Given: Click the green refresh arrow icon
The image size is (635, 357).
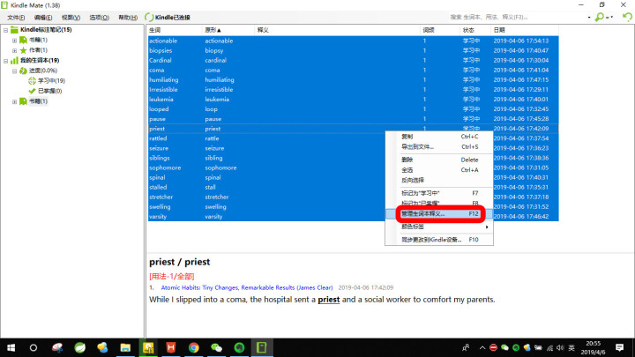Looking at the screenshot, I should [627, 17].
